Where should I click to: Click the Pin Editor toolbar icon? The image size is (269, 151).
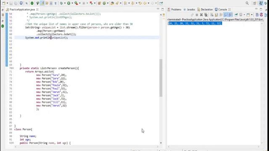click(x=161, y=3)
